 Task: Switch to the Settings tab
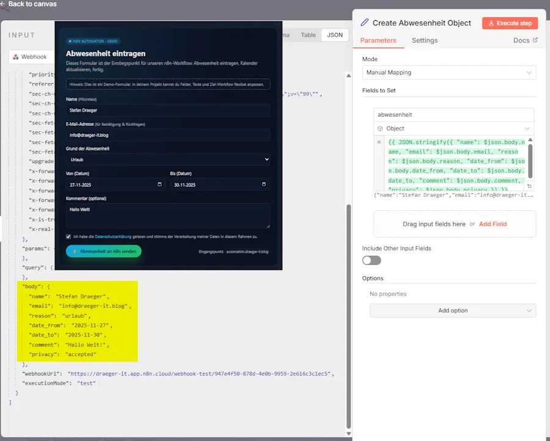click(424, 40)
